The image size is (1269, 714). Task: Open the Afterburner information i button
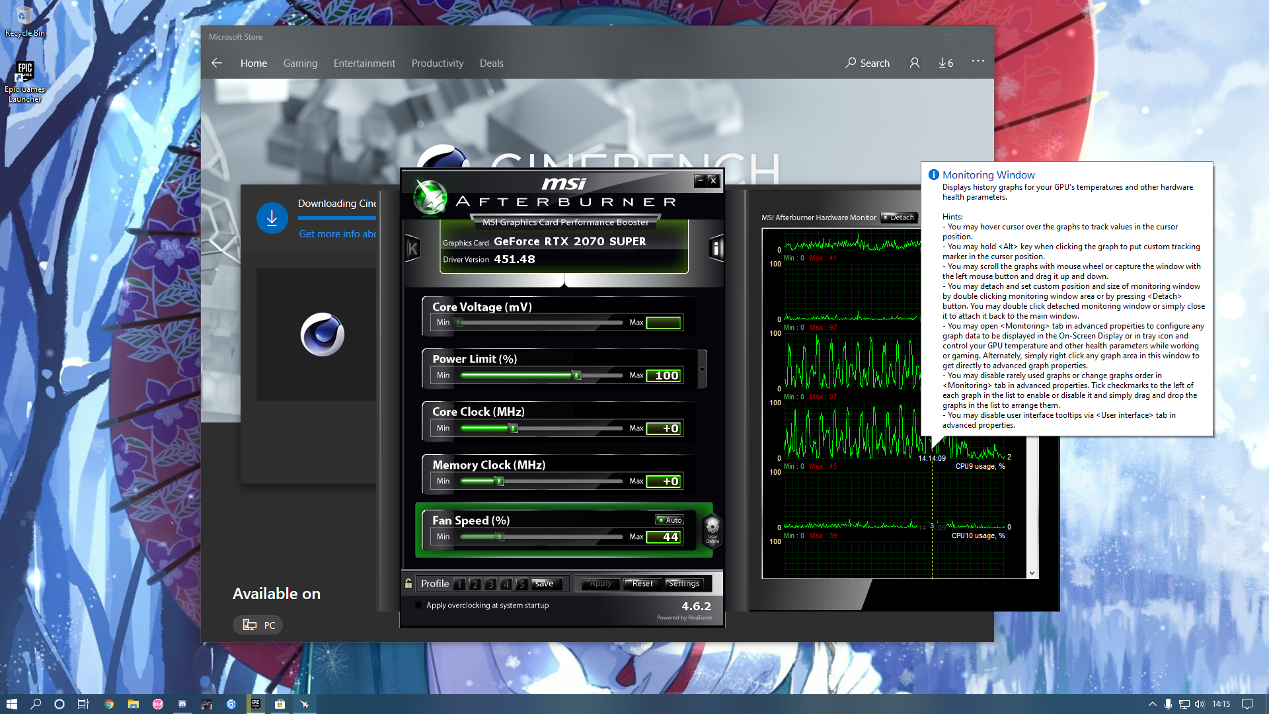coord(716,249)
